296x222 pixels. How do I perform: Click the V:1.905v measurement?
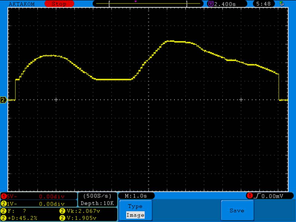point(81,218)
